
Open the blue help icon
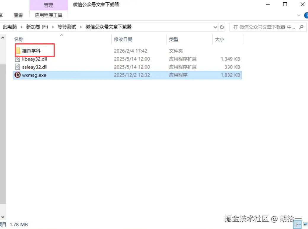(306, 15)
